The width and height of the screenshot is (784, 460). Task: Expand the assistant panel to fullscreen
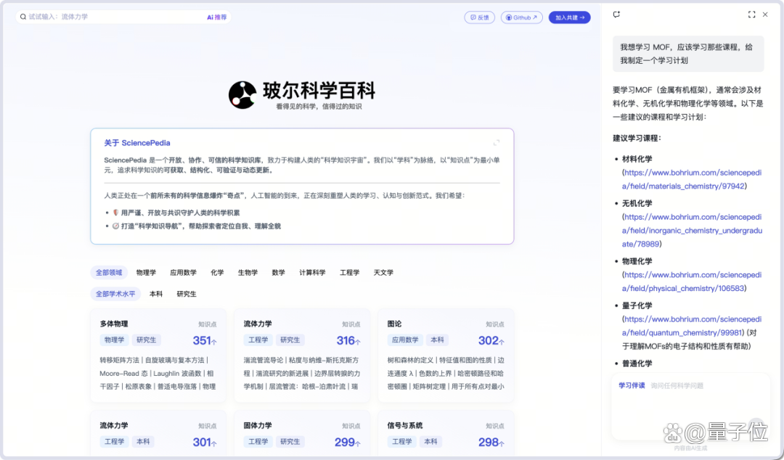(751, 15)
